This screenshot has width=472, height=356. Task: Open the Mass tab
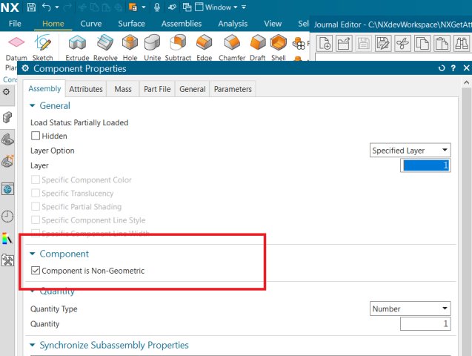click(123, 89)
